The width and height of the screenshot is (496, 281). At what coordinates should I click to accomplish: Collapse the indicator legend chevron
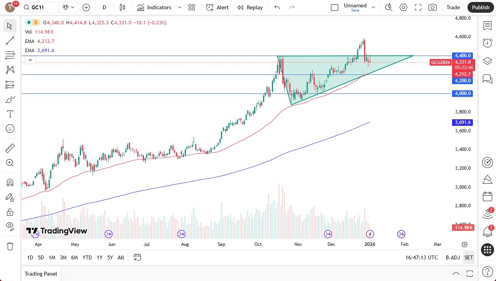[30, 60]
